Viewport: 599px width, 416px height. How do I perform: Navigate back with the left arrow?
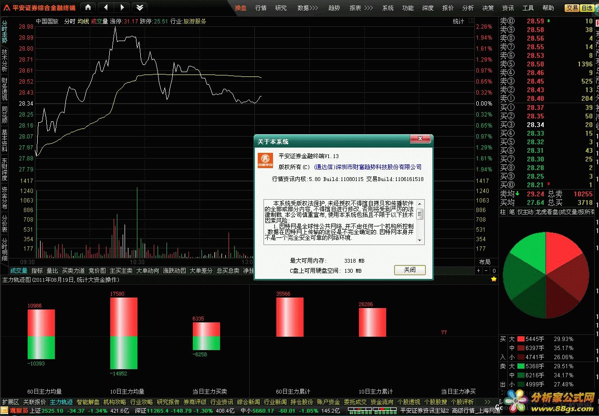tap(105, 7)
